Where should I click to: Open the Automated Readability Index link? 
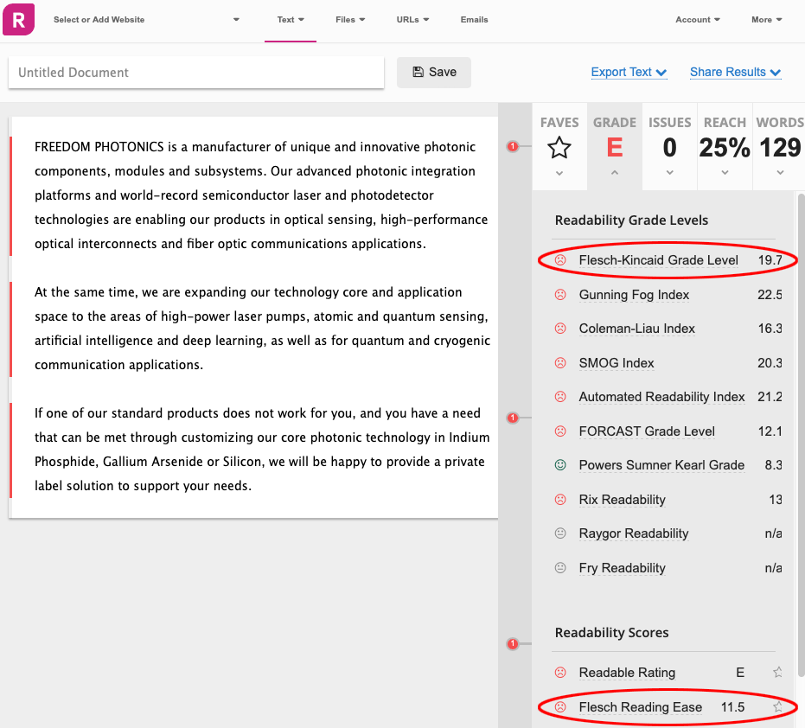(661, 397)
